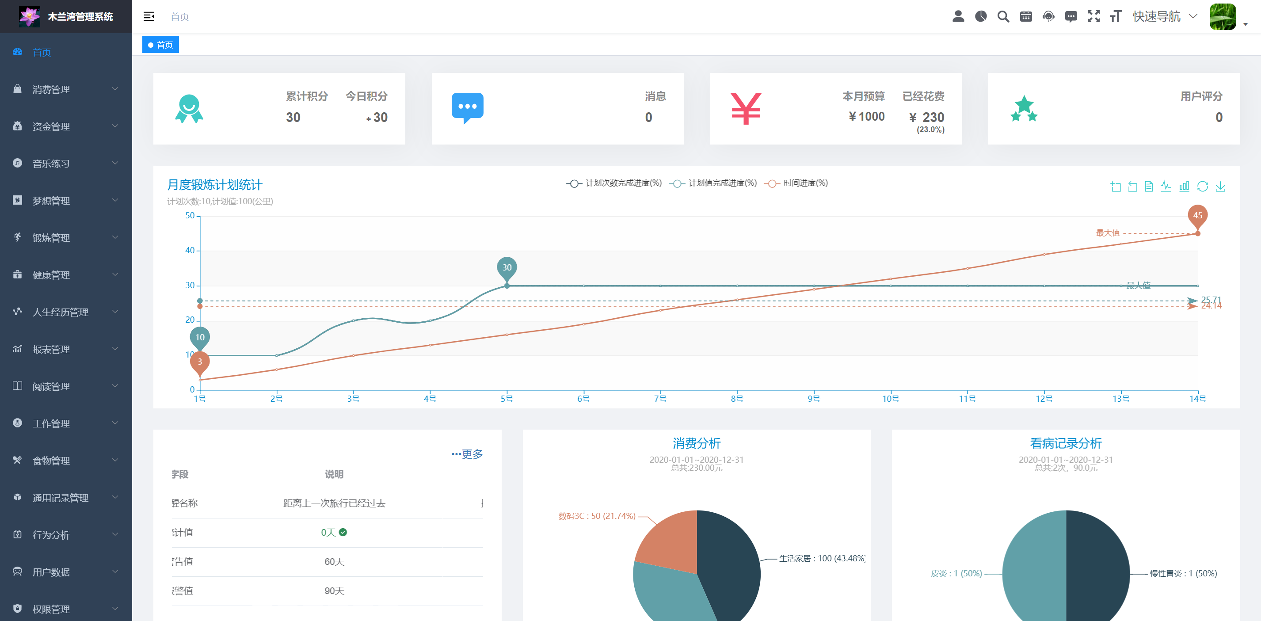Open the 用户数据 sidebar item
Image resolution: width=1261 pixels, height=621 pixels.
[x=66, y=572]
